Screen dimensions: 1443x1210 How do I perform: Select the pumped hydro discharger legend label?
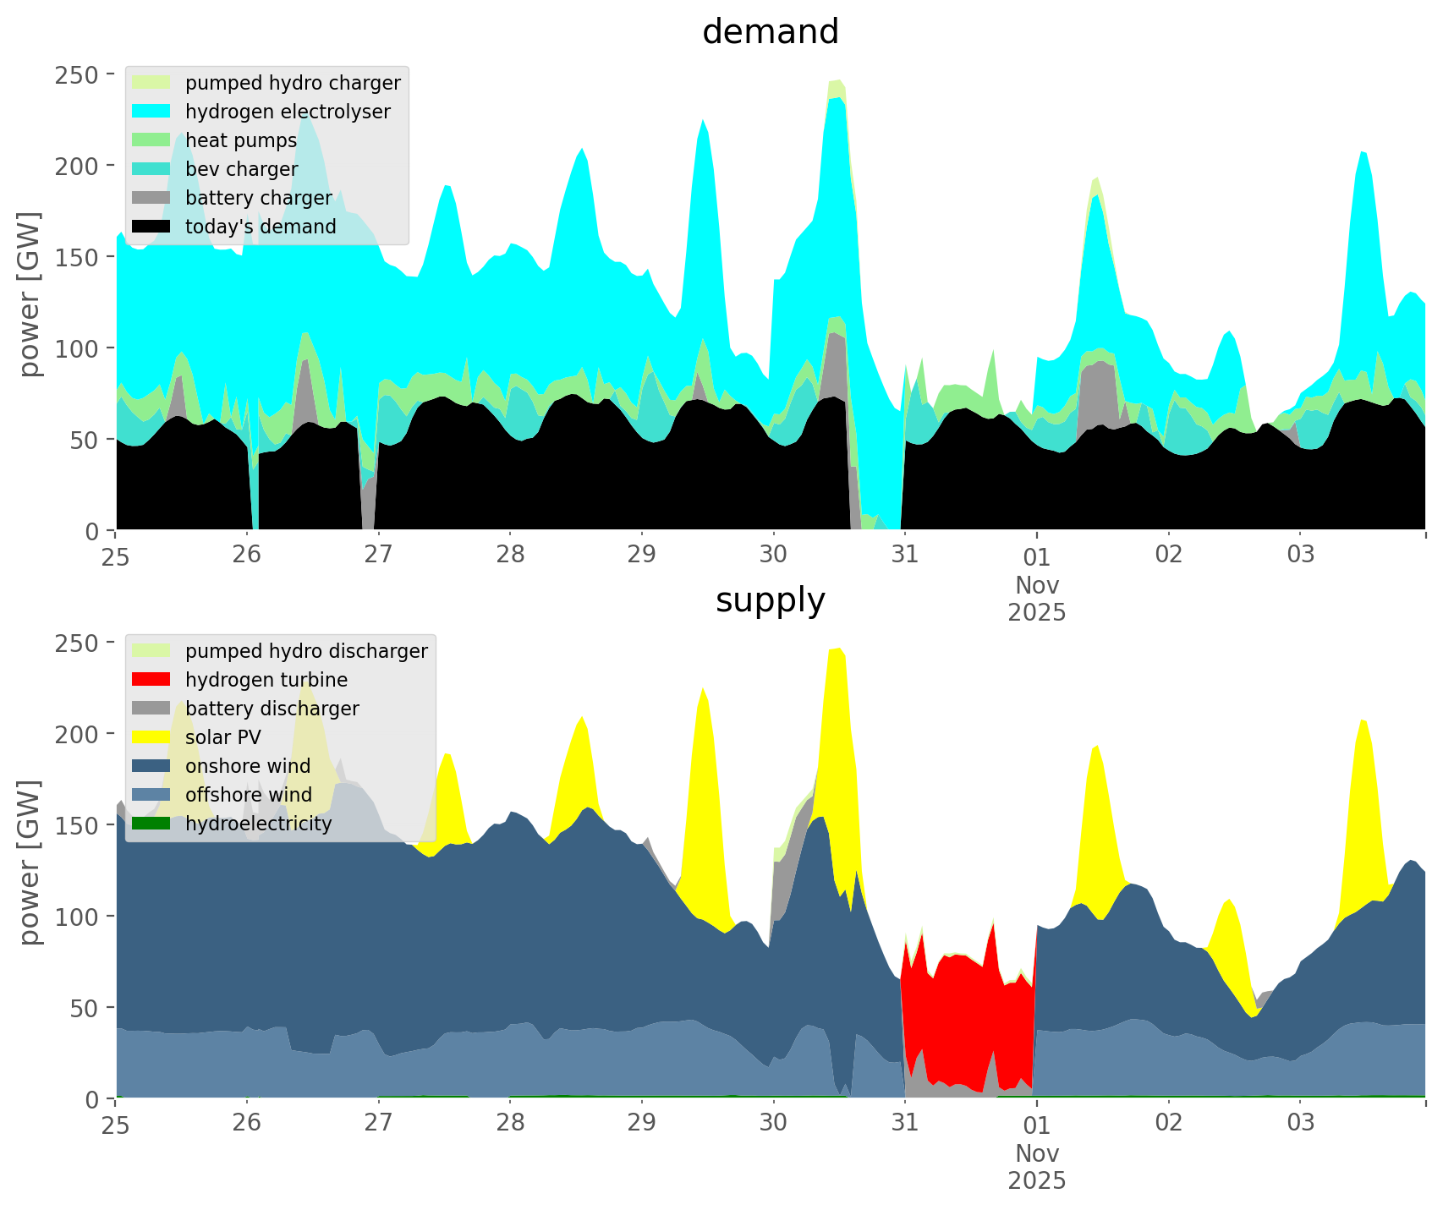click(306, 651)
